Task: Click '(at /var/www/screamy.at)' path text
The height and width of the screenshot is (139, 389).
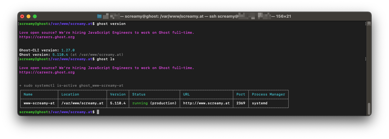Action: click(97, 55)
